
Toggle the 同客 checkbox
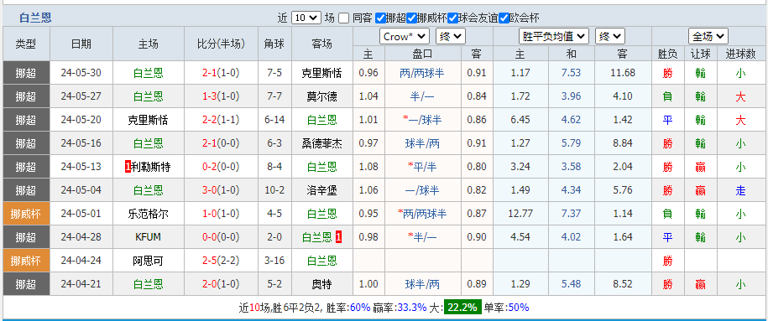(344, 18)
